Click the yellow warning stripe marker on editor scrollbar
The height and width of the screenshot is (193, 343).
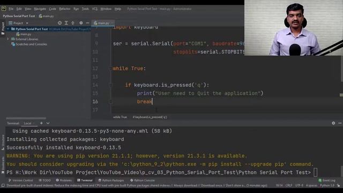coord(341,95)
